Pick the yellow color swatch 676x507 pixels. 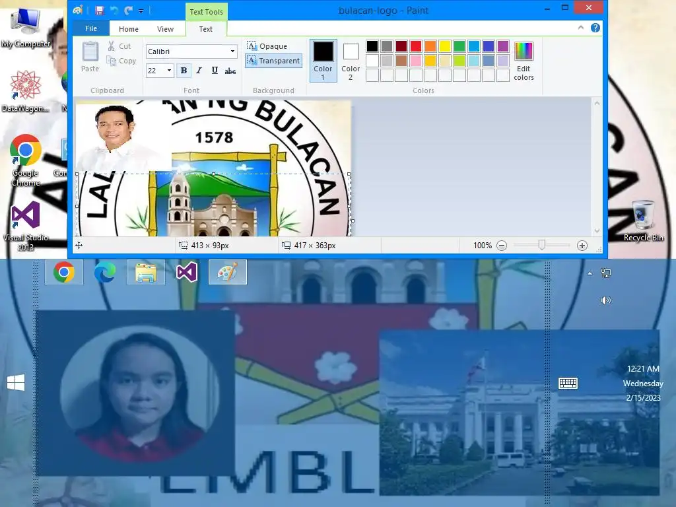(445, 46)
